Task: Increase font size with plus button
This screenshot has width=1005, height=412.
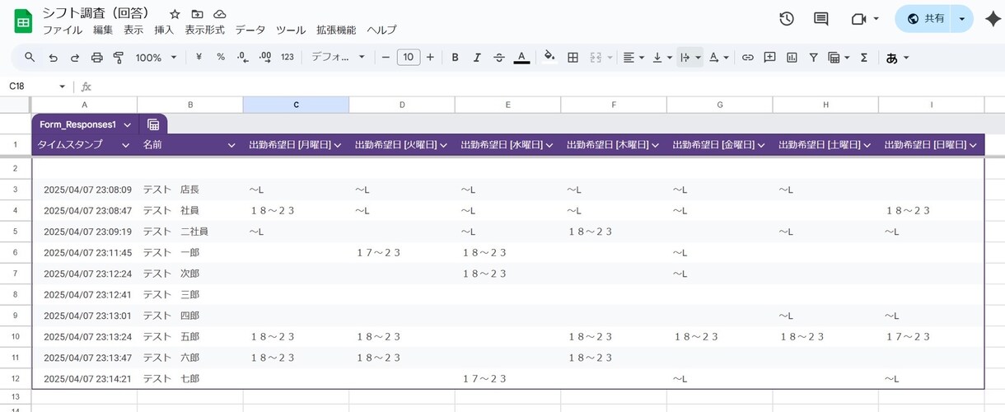Action: 430,58
